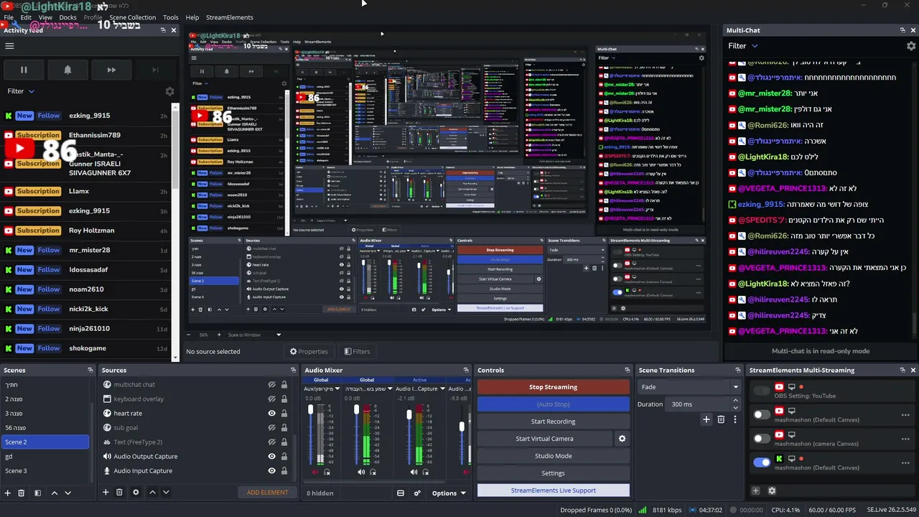Enter Studio Mode
The width and height of the screenshot is (919, 517).
554,456
